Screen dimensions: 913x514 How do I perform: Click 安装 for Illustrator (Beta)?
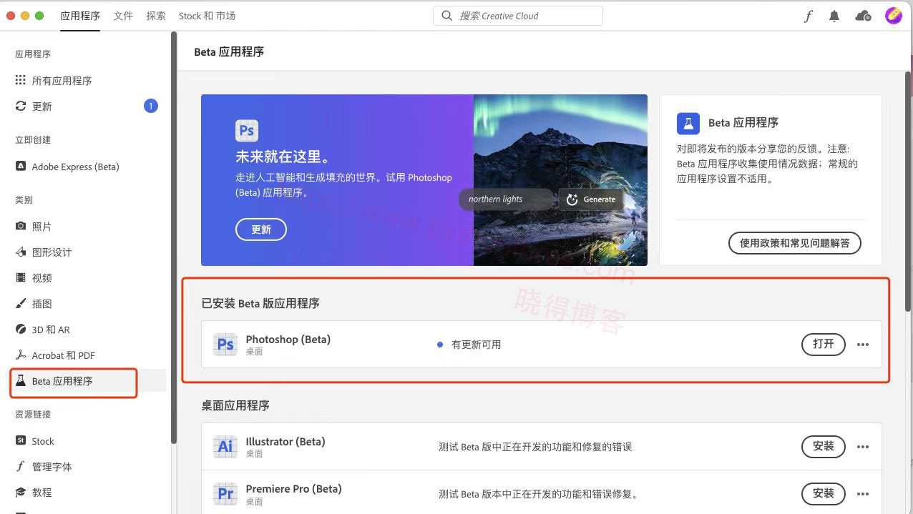coord(824,446)
